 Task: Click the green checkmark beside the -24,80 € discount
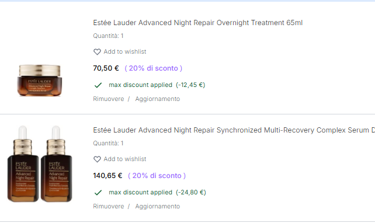pos(98,193)
